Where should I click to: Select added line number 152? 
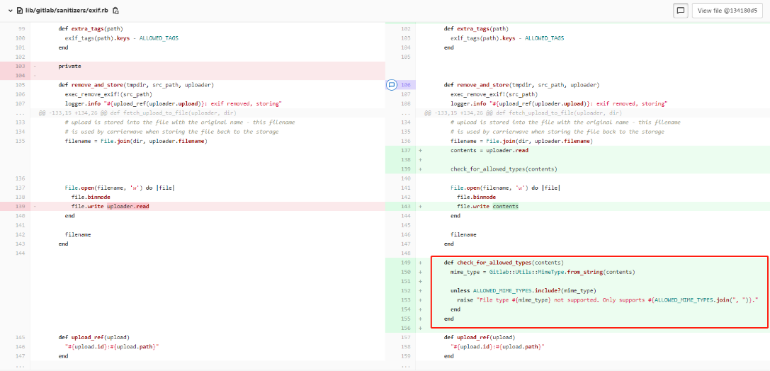coord(406,290)
